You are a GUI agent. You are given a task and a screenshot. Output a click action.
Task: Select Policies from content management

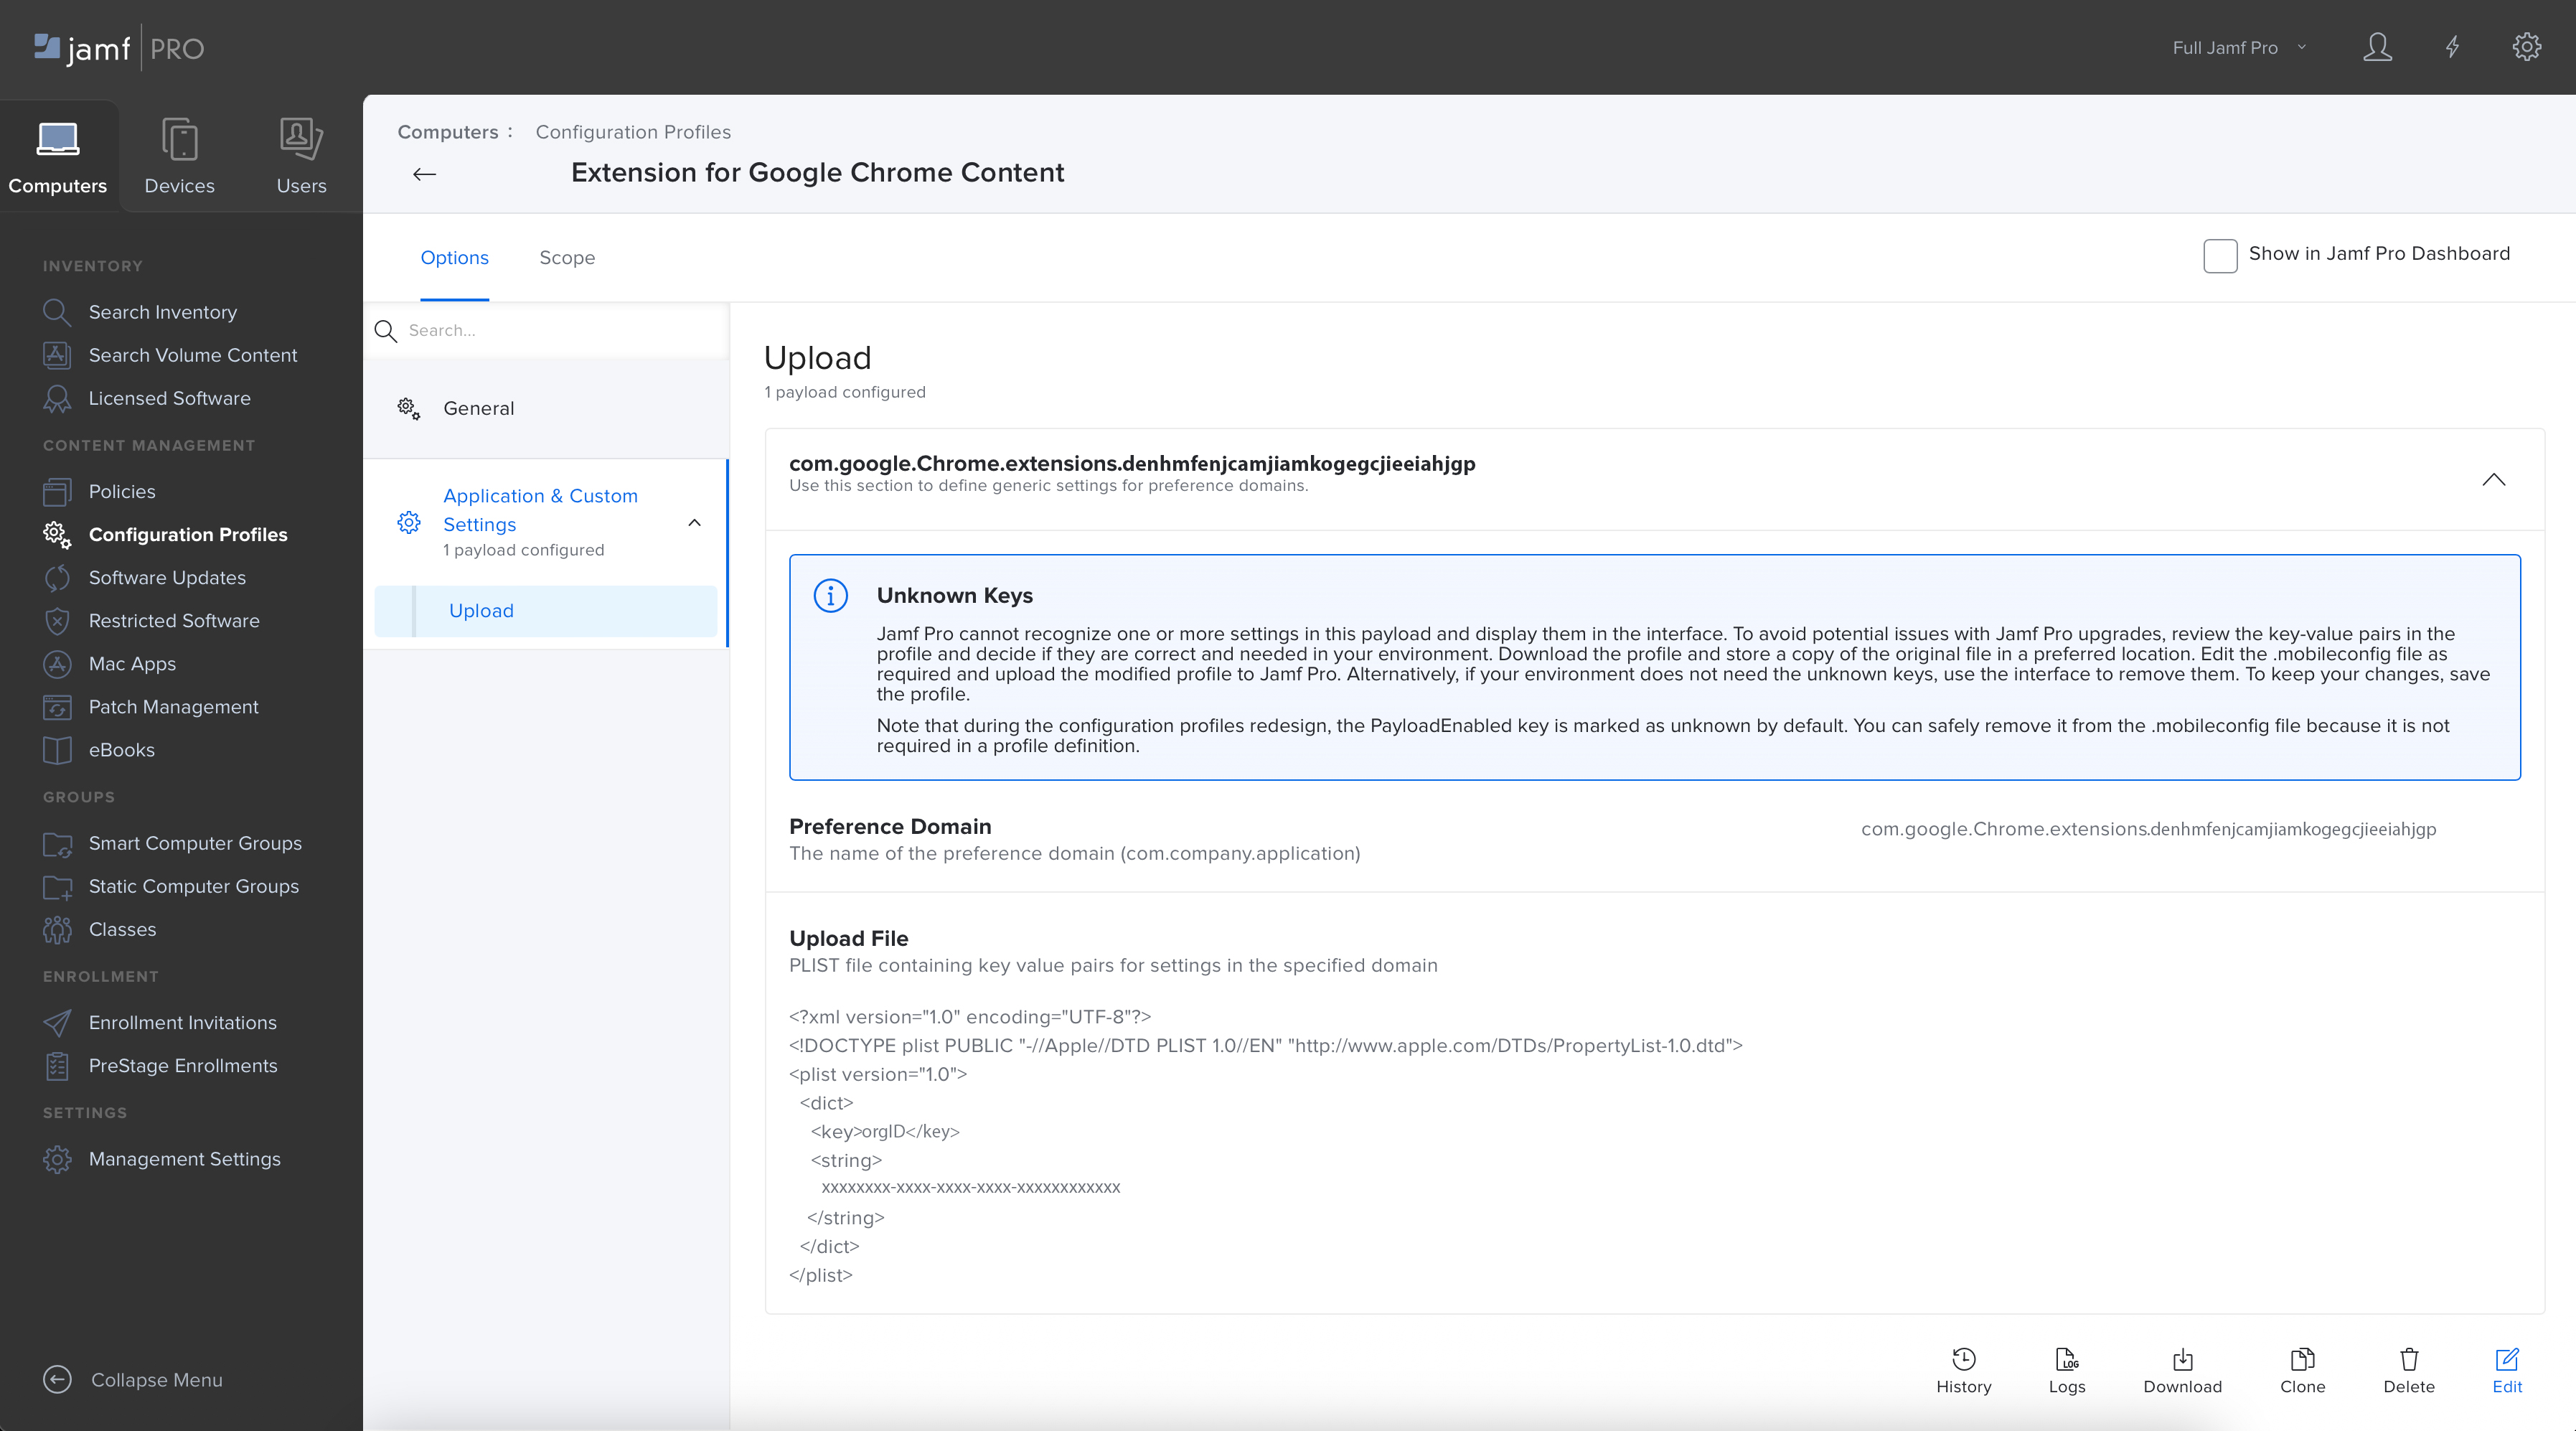click(x=121, y=490)
